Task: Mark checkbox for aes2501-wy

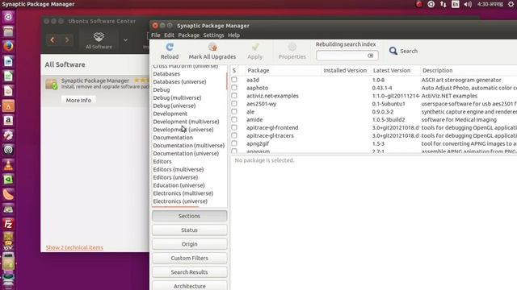Action: point(234,104)
